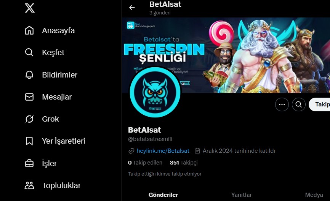Open heylink.me/Betalsat link

click(163, 151)
